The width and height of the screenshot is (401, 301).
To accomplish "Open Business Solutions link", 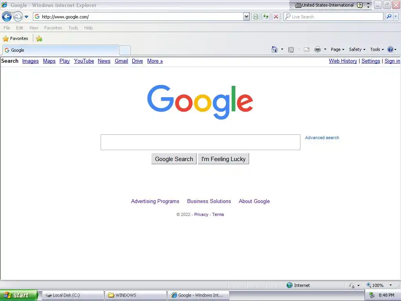I will click(209, 201).
